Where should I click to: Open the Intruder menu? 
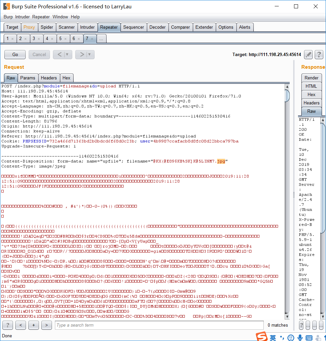point(22,17)
